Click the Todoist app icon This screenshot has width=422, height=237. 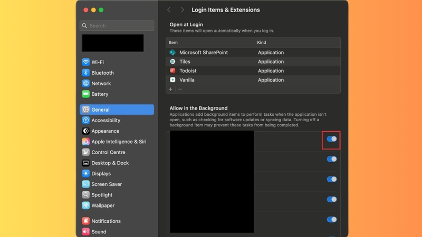[172, 71]
